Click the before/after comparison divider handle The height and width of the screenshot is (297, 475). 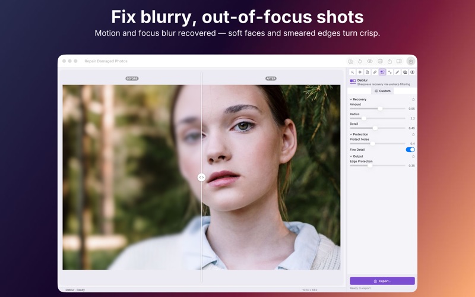pyautogui.click(x=201, y=177)
